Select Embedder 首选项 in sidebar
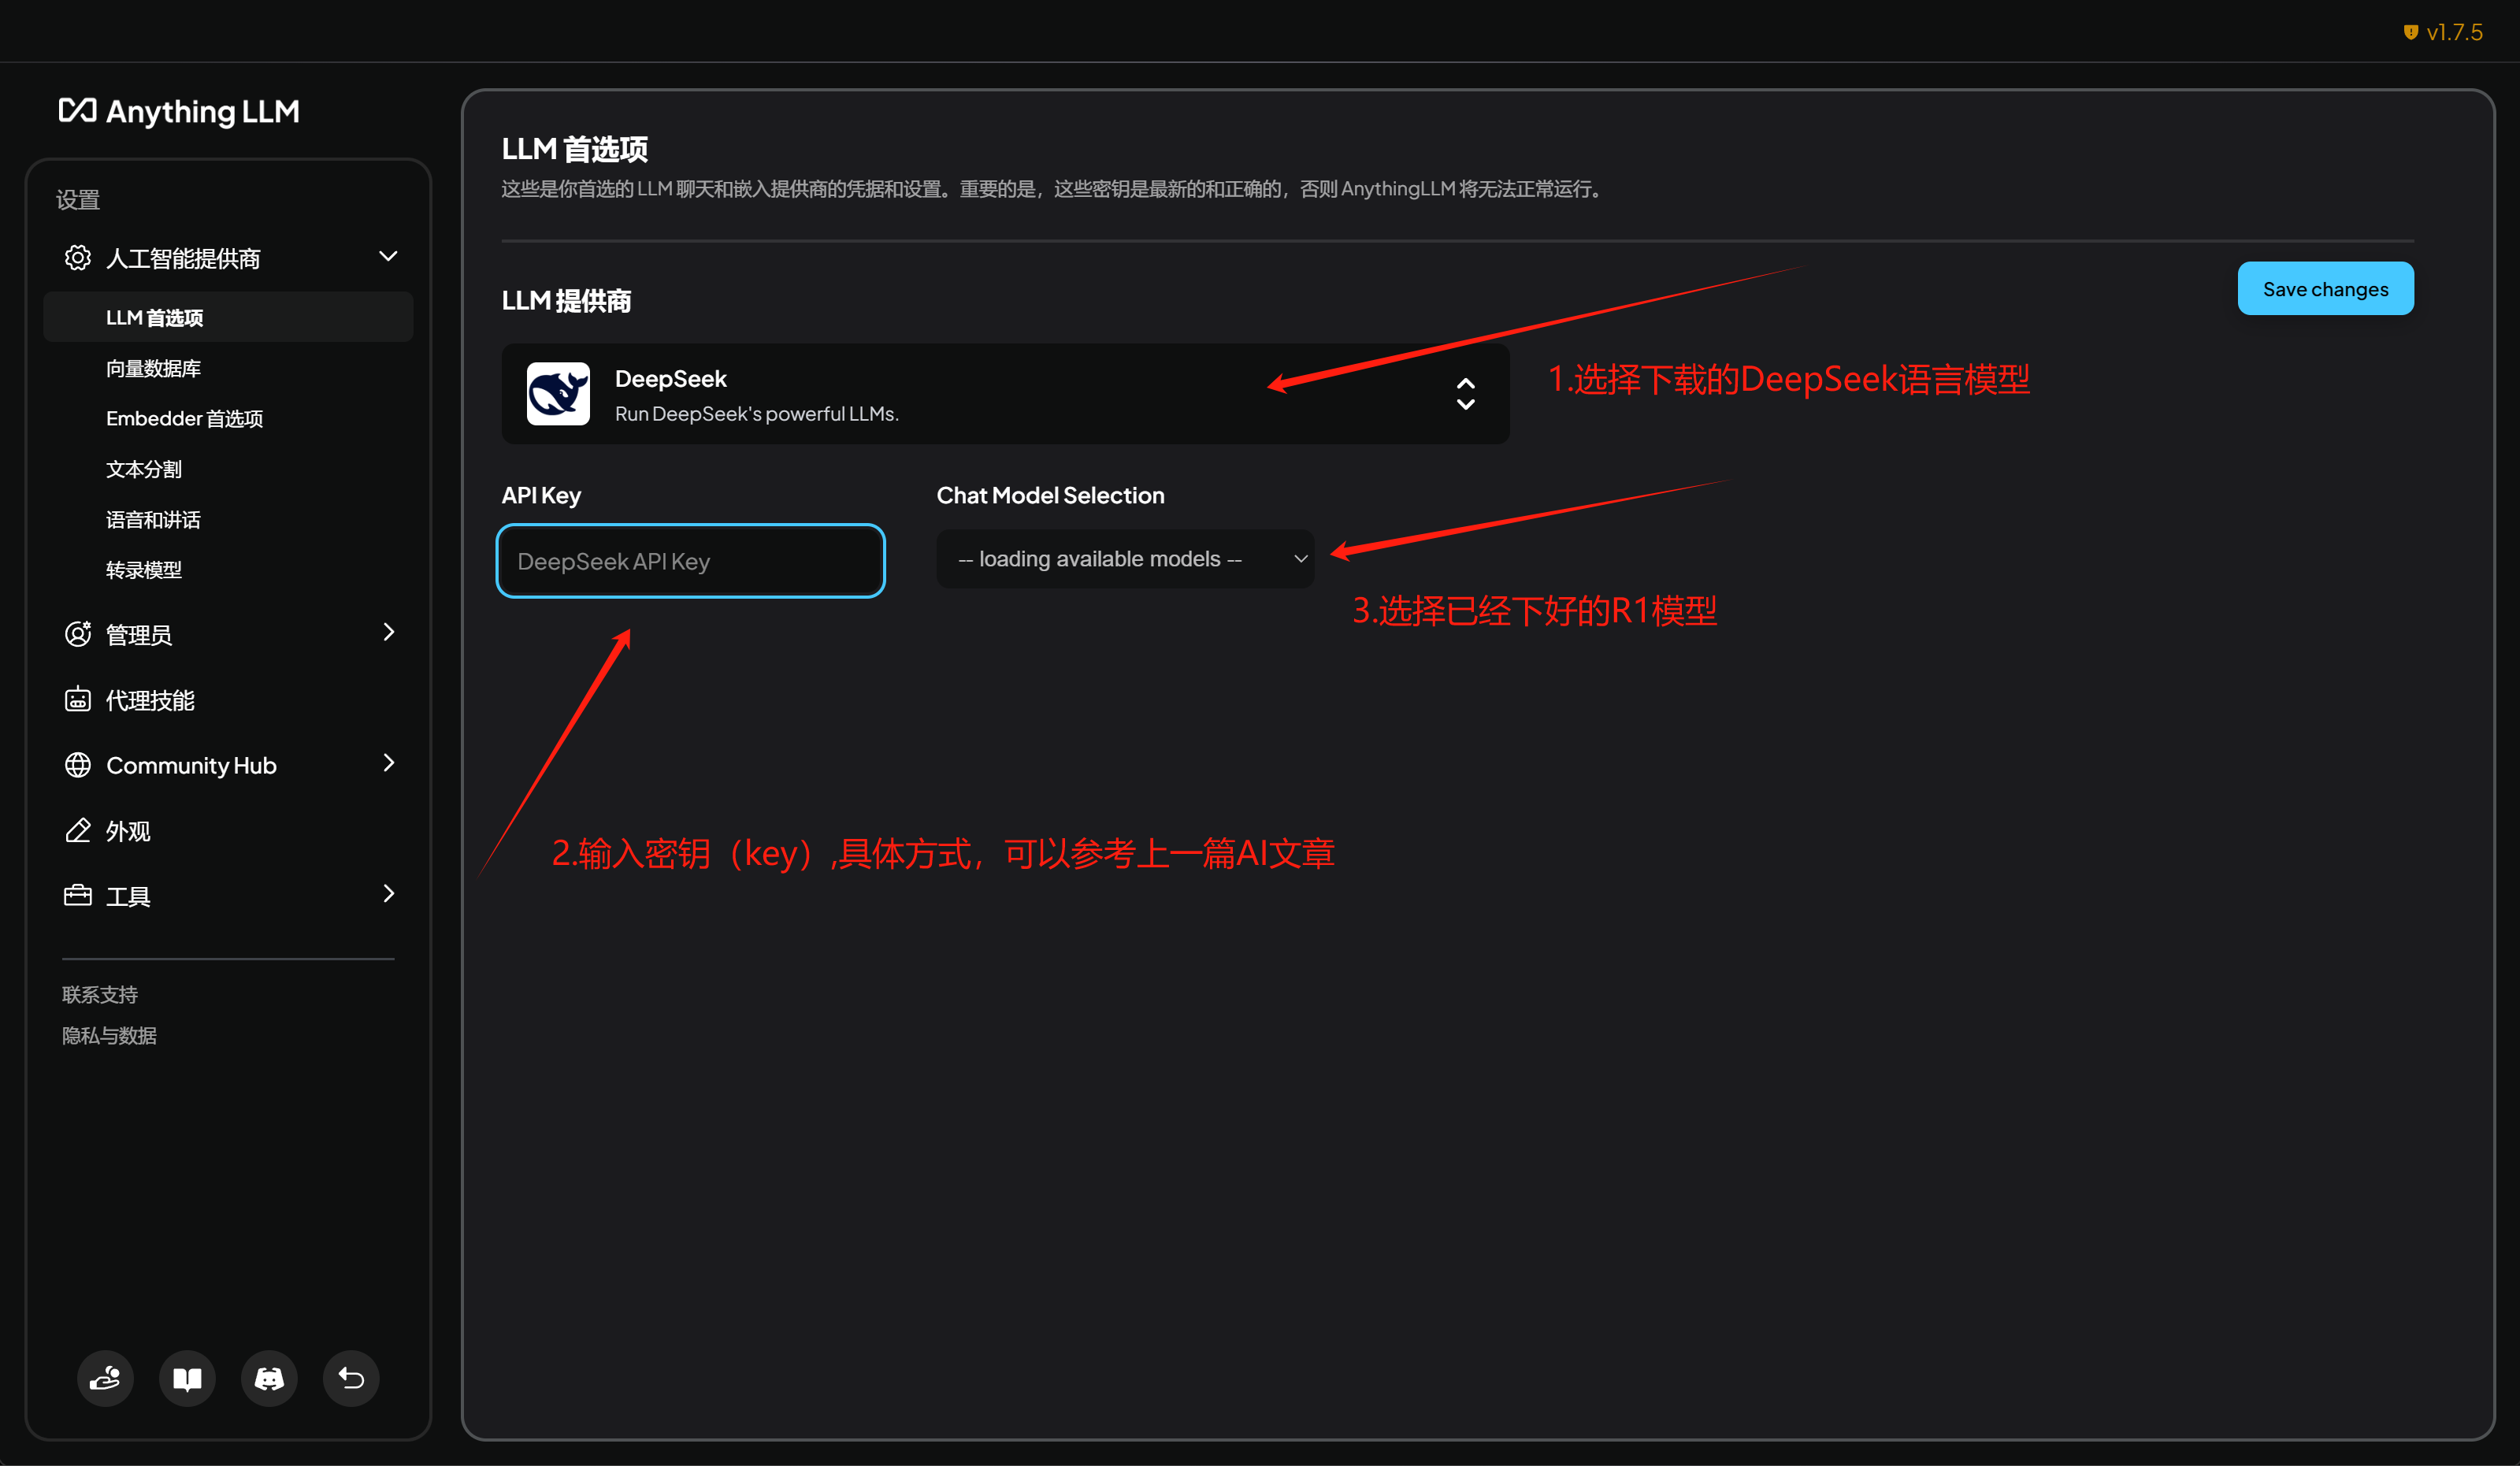2520x1466 pixels. [x=184, y=418]
